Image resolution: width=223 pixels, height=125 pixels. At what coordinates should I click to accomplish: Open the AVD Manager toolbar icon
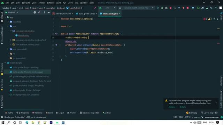click(x=207, y=8)
